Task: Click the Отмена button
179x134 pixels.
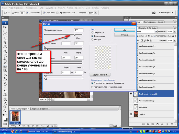Action: [125, 35]
